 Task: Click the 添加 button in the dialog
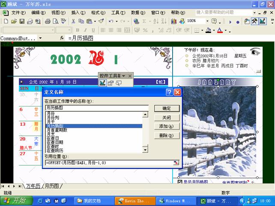tap(167, 127)
